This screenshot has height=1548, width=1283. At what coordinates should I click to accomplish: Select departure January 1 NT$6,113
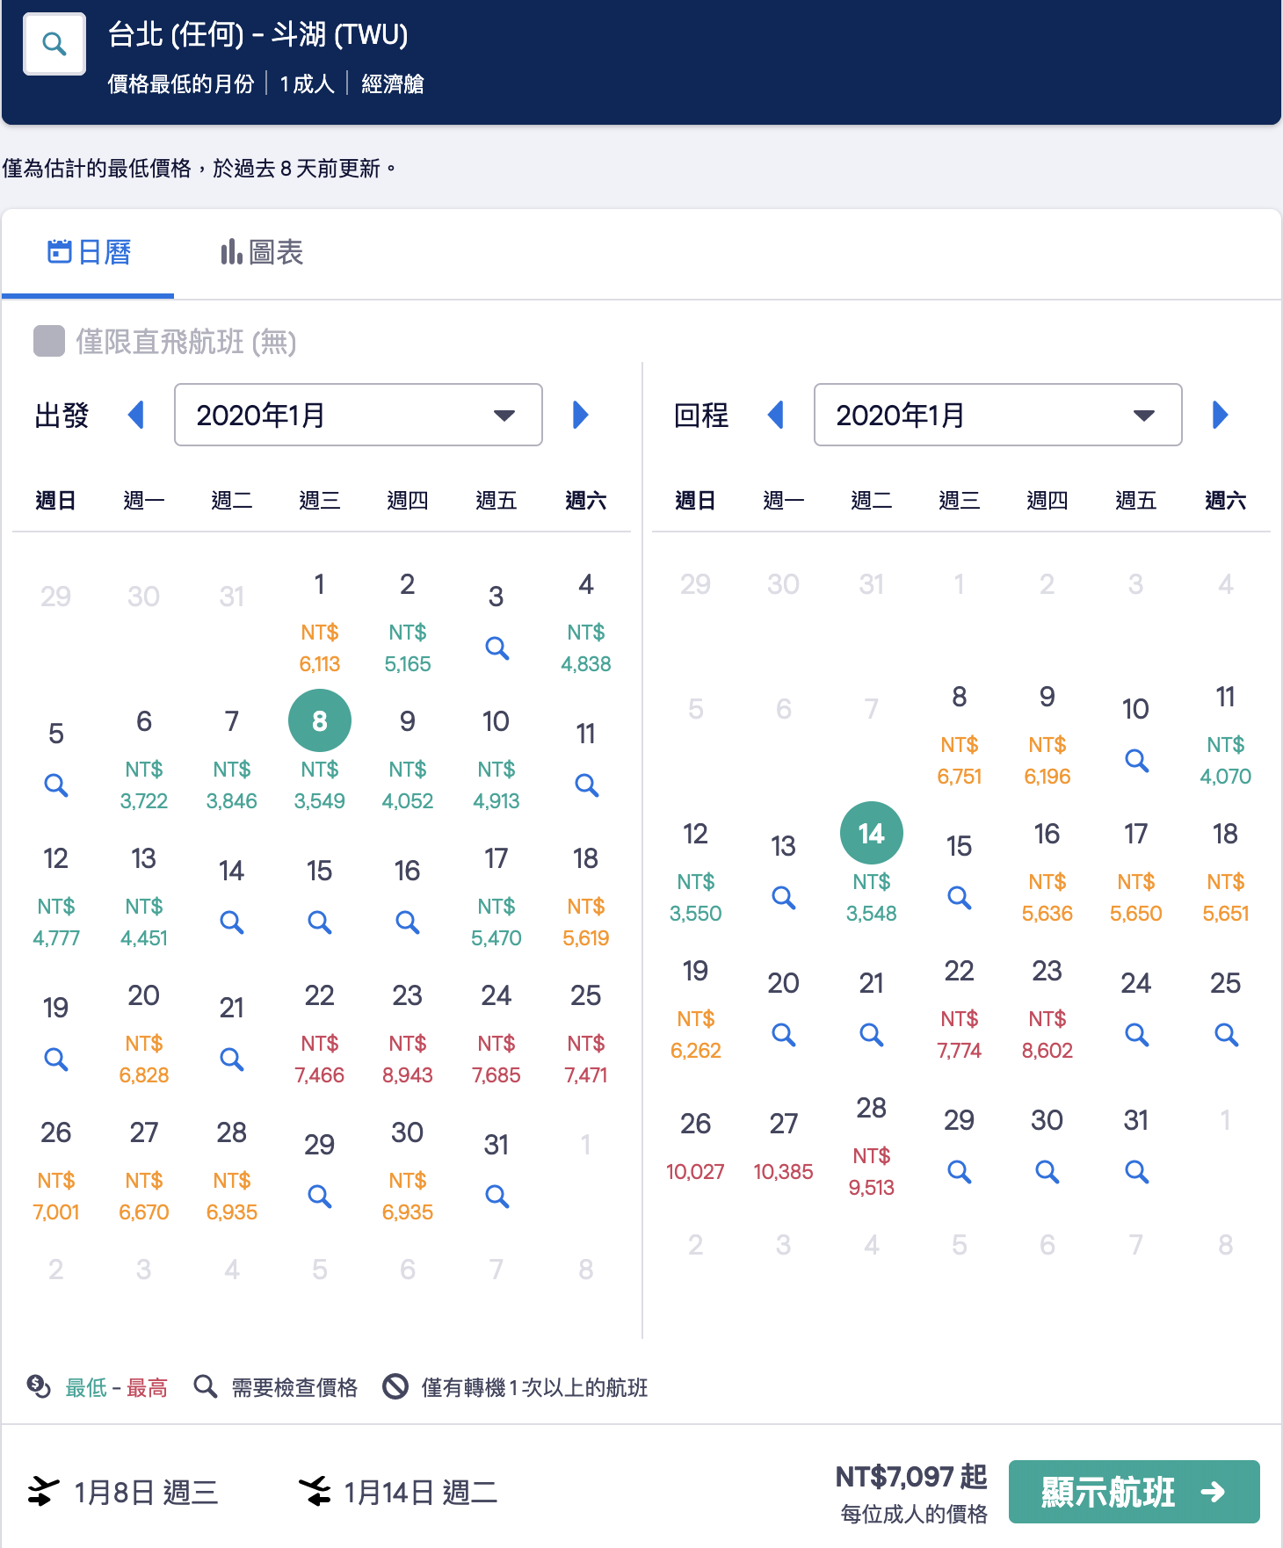[320, 623]
